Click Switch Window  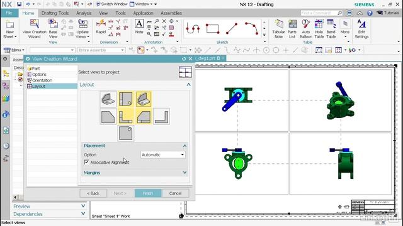111,4
